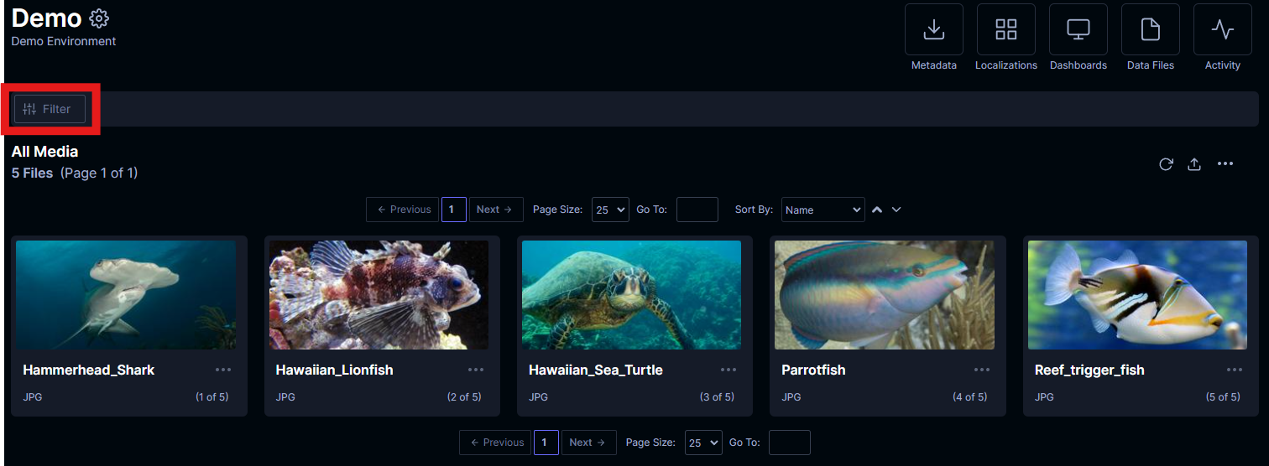Open top Page Size dropdown
Screen dimensions: 1269x466
tap(610, 210)
